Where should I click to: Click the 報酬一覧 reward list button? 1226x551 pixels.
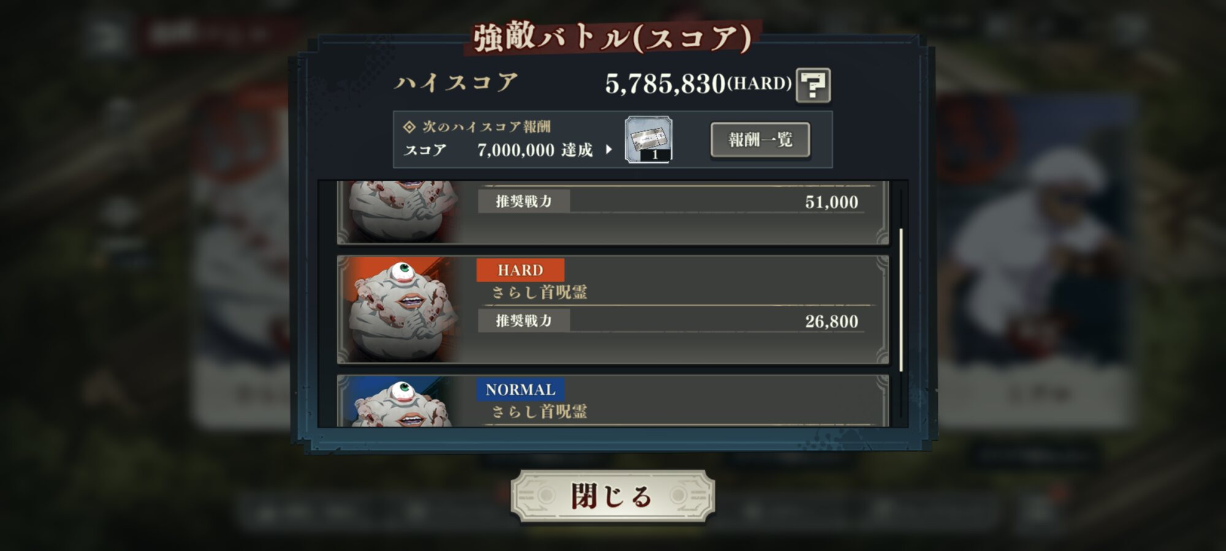(760, 140)
